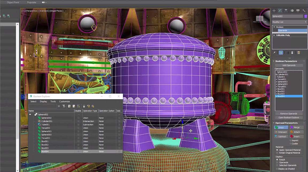Switch to the Populate tab
308x172 pixels.
(32, 2)
